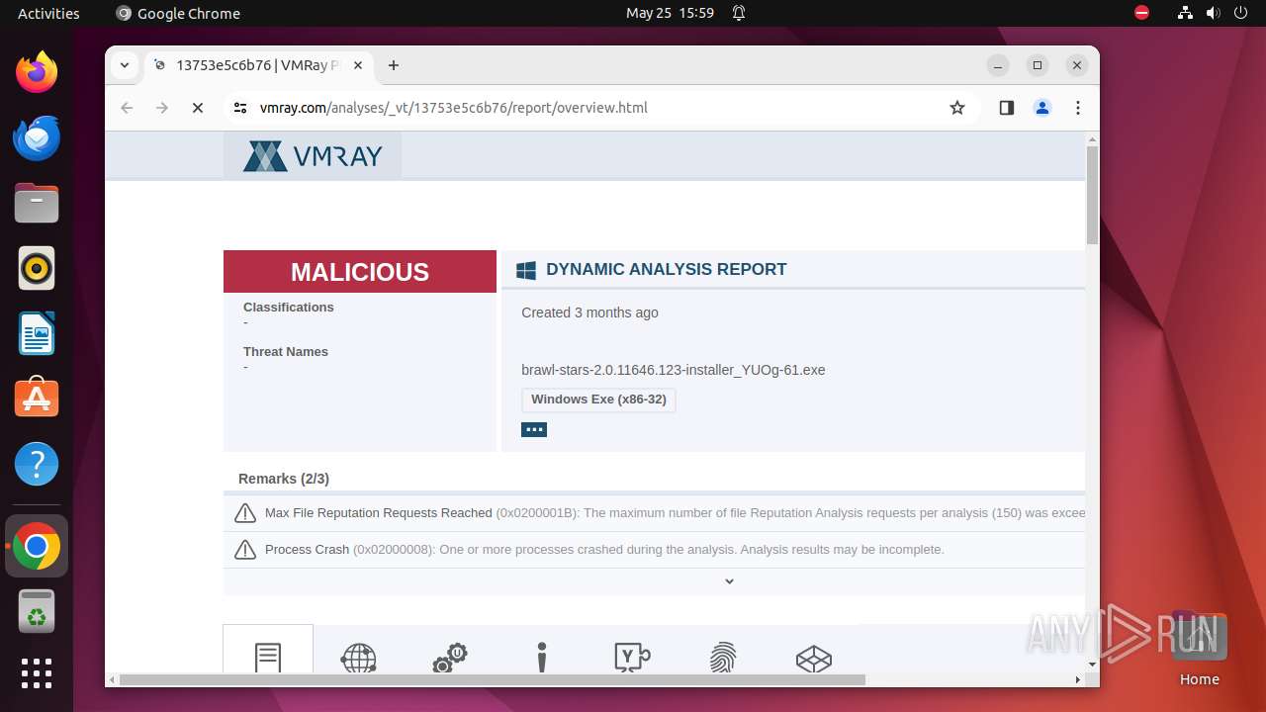Open the Overview document tab icon
1266x712 pixels.
[268, 659]
